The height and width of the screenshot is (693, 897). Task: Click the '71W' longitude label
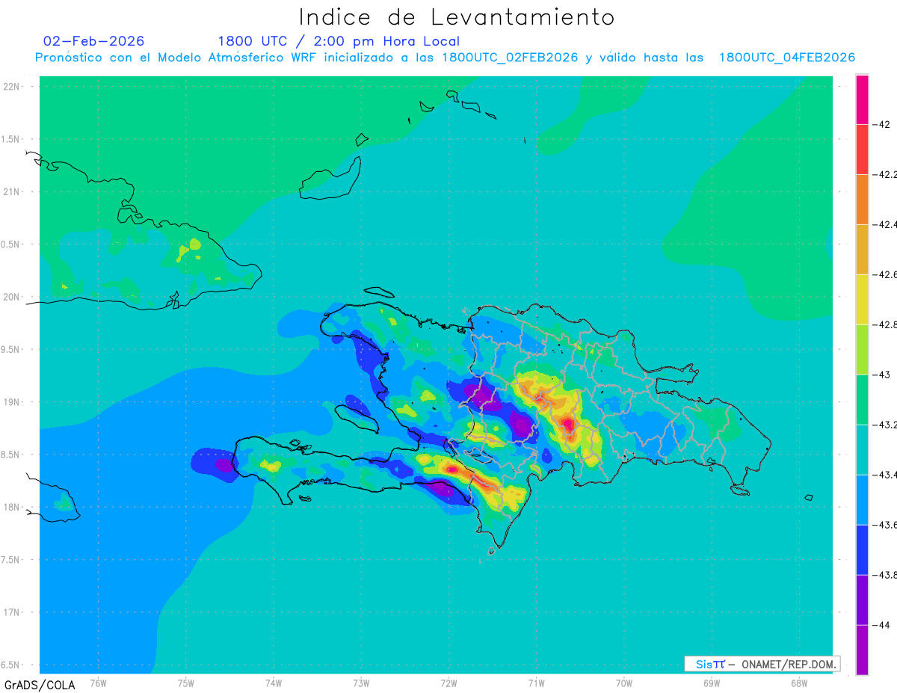tap(536, 682)
